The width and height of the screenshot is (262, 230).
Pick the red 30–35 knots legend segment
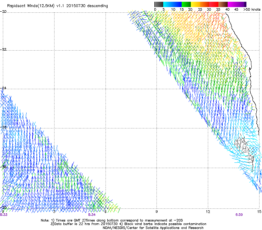214,4
